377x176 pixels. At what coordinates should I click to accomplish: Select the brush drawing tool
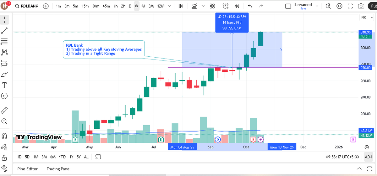tap(4, 74)
